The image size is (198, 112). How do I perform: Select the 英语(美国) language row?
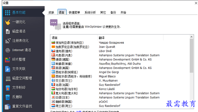[x=120, y=68]
